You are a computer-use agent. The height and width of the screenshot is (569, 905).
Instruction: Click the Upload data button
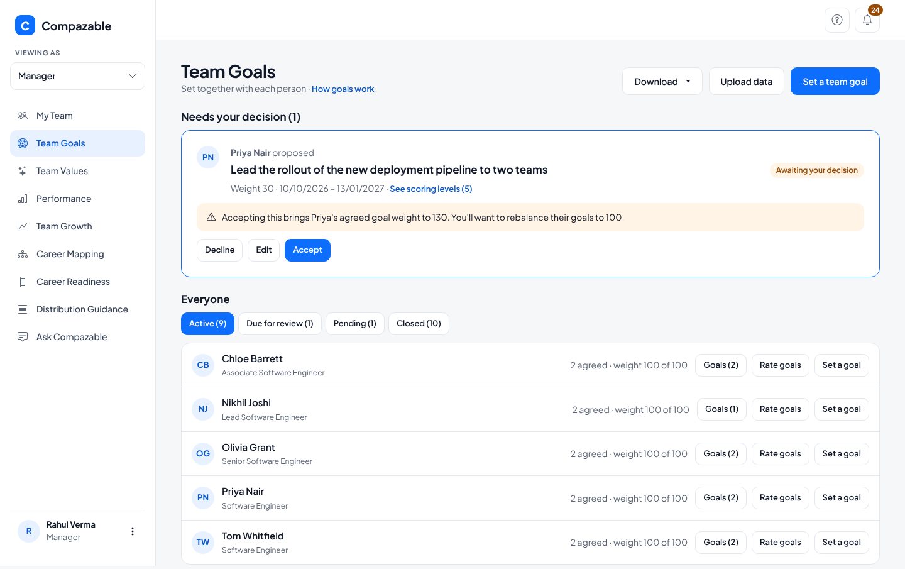tap(747, 81)
